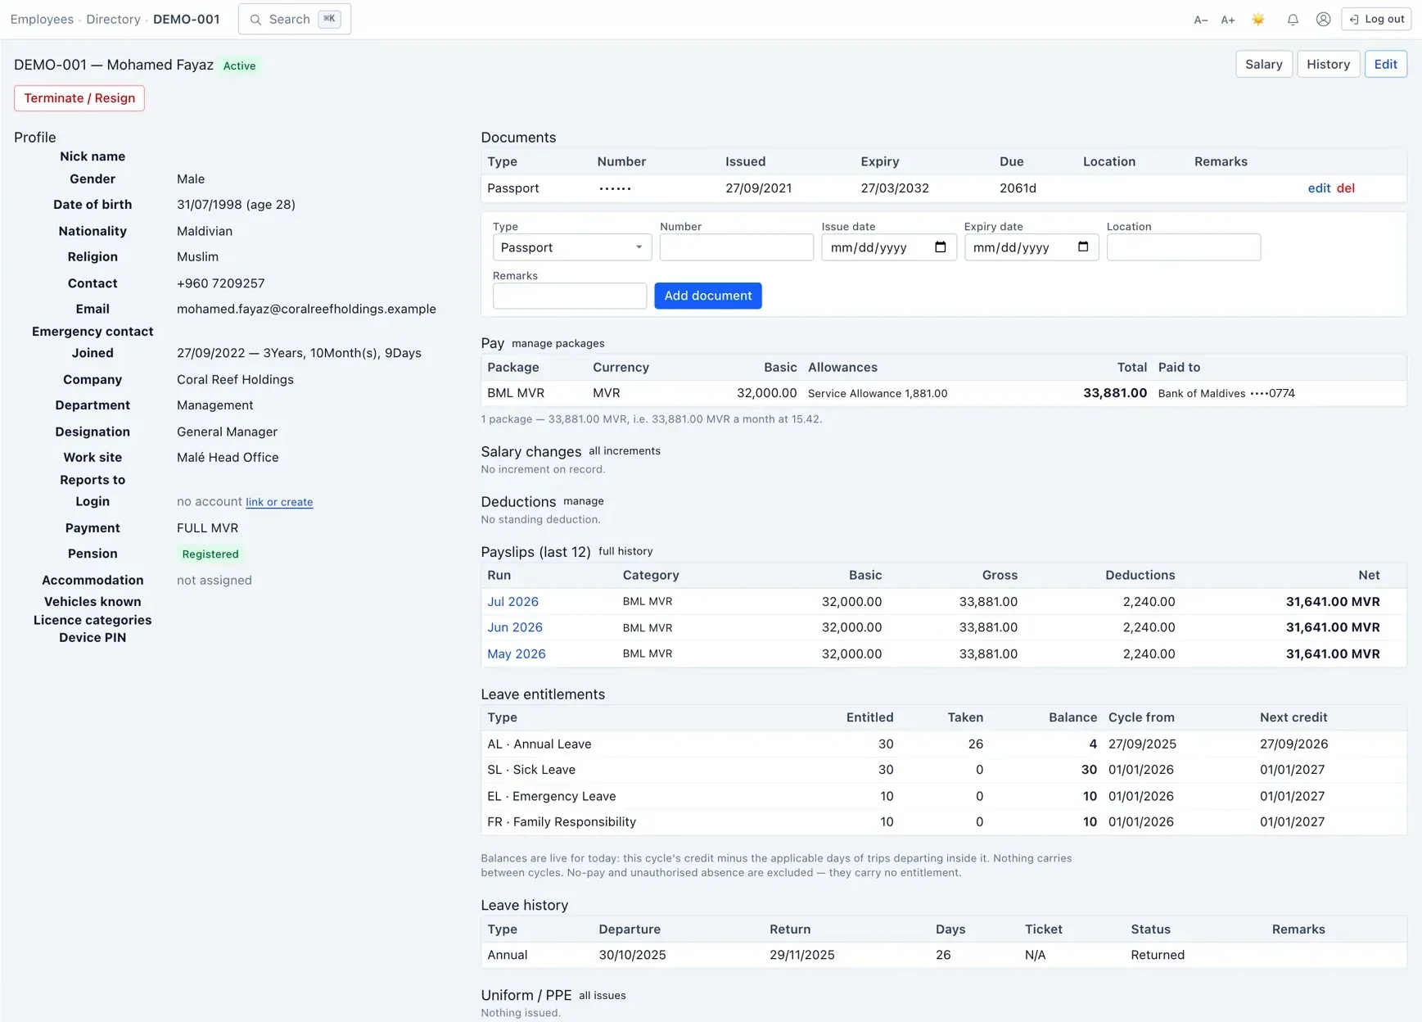Click the Documents Expiry column header
The height and width of the screenshot is (1022, 1422).
[879, 162]
